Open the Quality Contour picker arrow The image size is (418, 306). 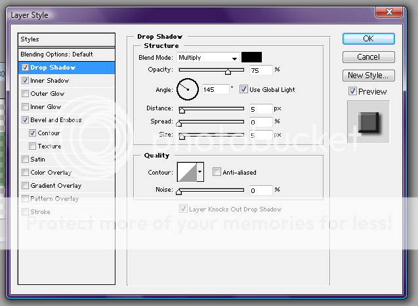(x=200, y=172)
